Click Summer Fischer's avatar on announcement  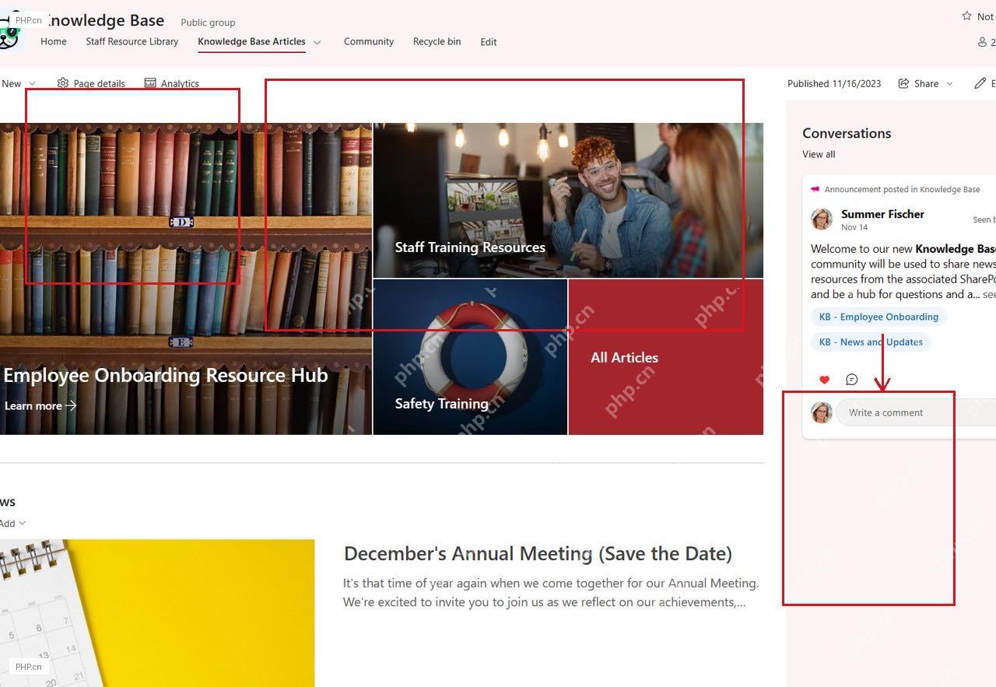coord(822,219)
